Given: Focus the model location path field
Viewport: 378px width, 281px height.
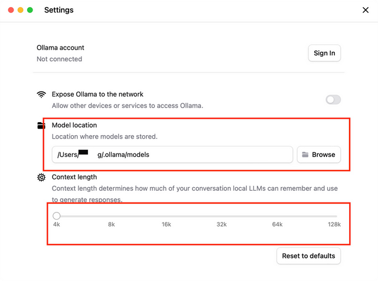Looking at the screenshot, I should click(172, 155).
